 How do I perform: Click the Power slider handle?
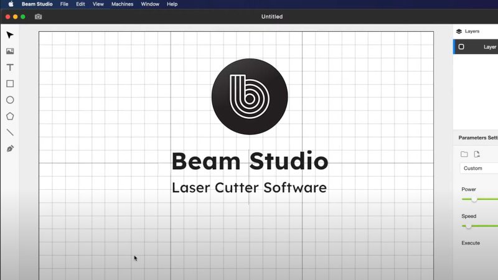point(474,199)
